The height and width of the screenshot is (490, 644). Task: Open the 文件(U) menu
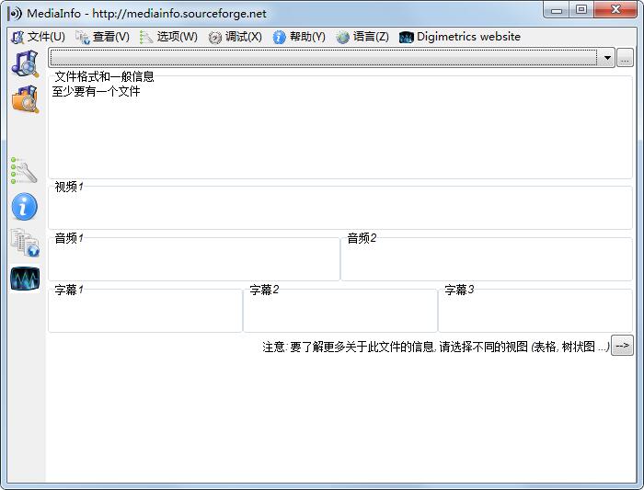coord(38,37)
